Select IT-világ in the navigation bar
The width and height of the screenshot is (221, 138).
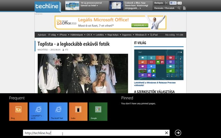[52, 35]
